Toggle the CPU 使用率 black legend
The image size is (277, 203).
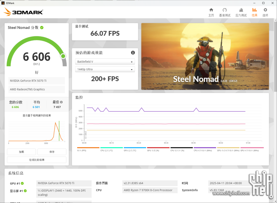[181, 149]
